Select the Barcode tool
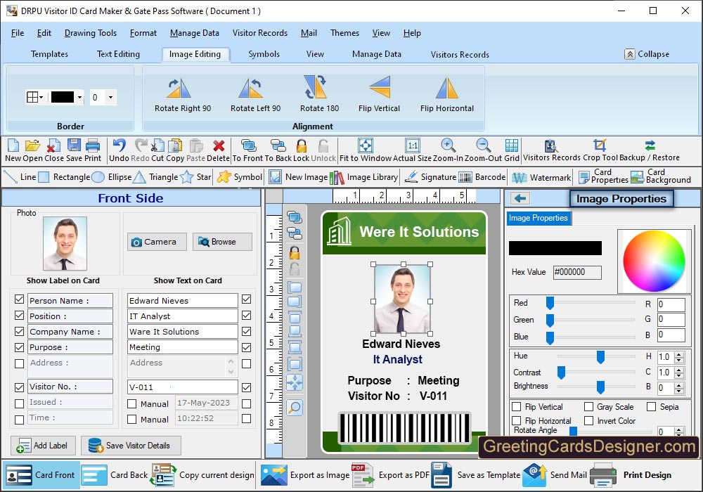 coord(482,177)
